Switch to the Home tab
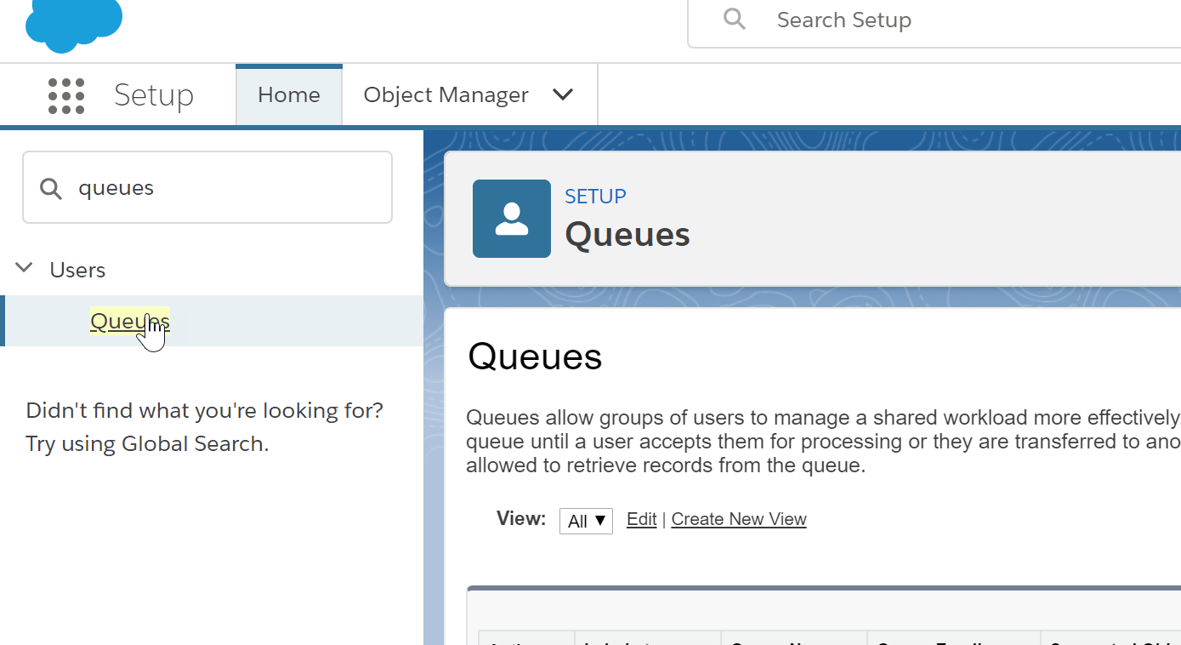 pos(289,94)
